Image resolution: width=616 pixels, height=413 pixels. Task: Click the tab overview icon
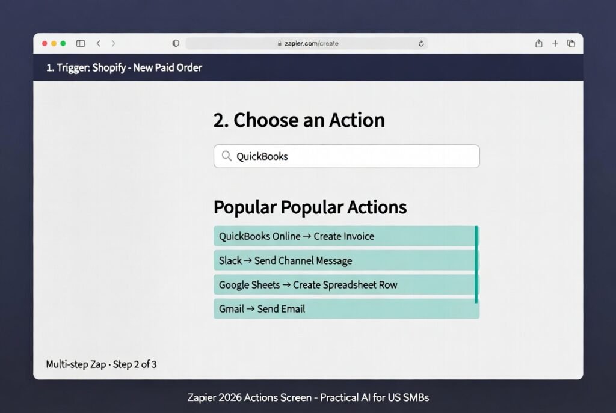(x=571, y=43)
